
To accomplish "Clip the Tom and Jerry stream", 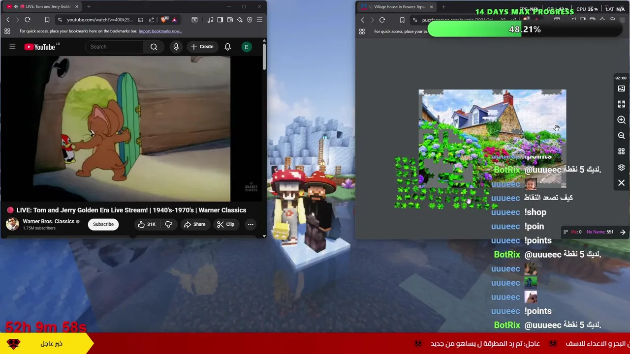I will click(x=225, y=224).
